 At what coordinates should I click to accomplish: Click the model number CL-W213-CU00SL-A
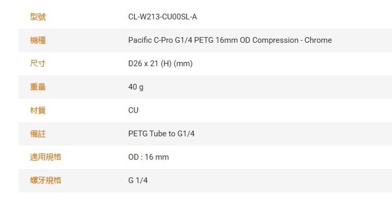(162, 17)
